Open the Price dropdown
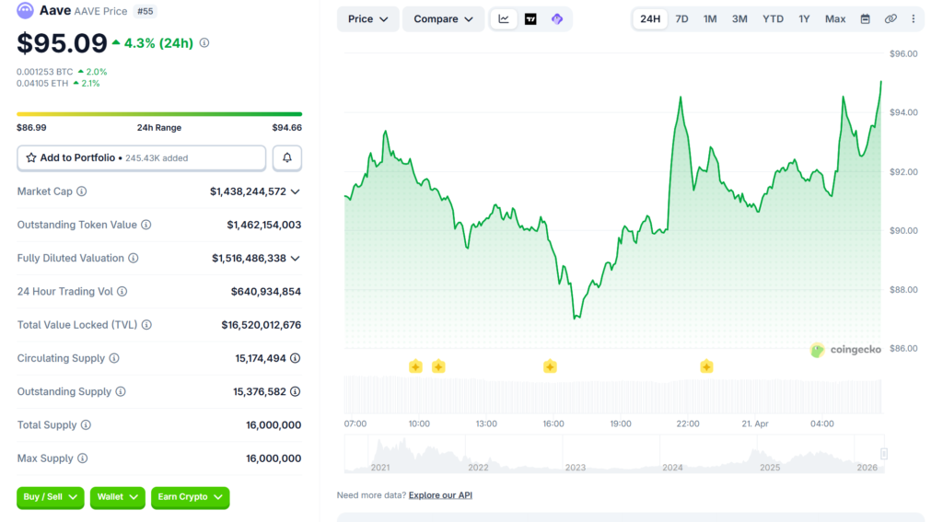This screenshot has height=522, width=943. pos(368,19)
